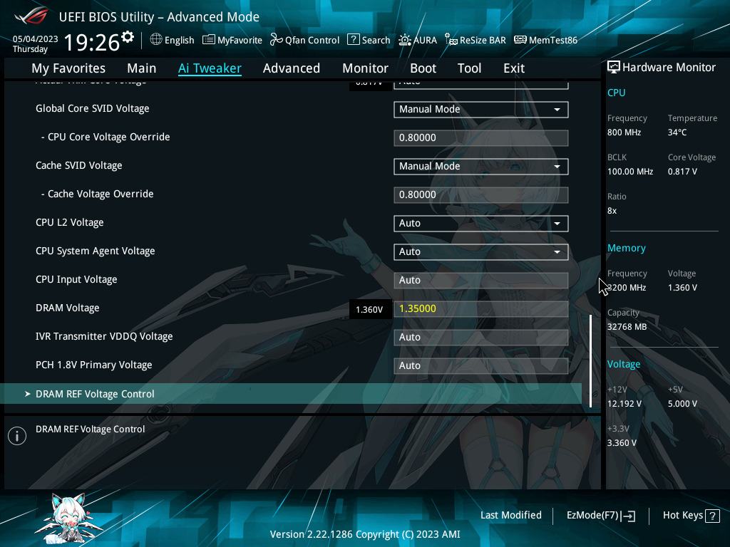Open the MyFavorite list icon
The width and height of the screenshot is (730, 547).
click(x=209, y=40)
